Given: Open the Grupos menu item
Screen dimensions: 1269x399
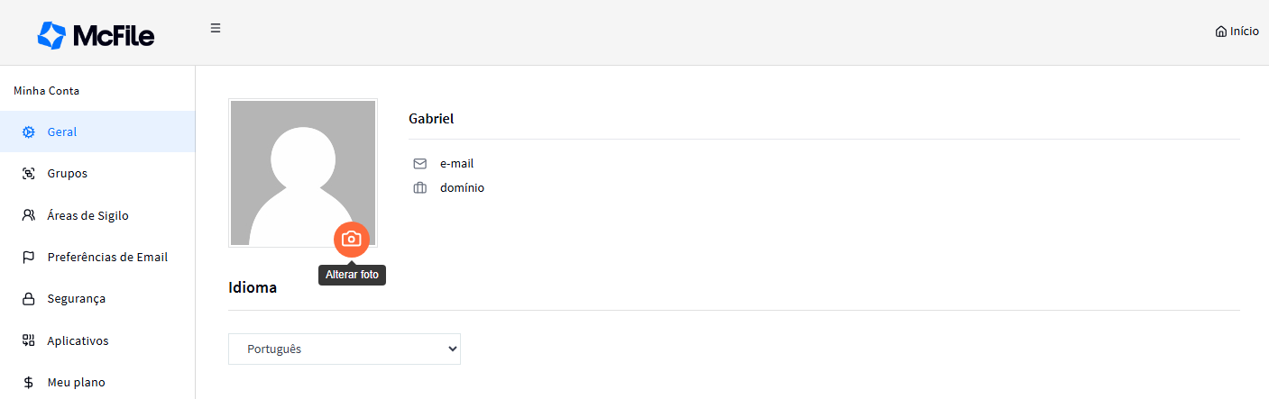Looking at the screenshot, I should (97, 174).
